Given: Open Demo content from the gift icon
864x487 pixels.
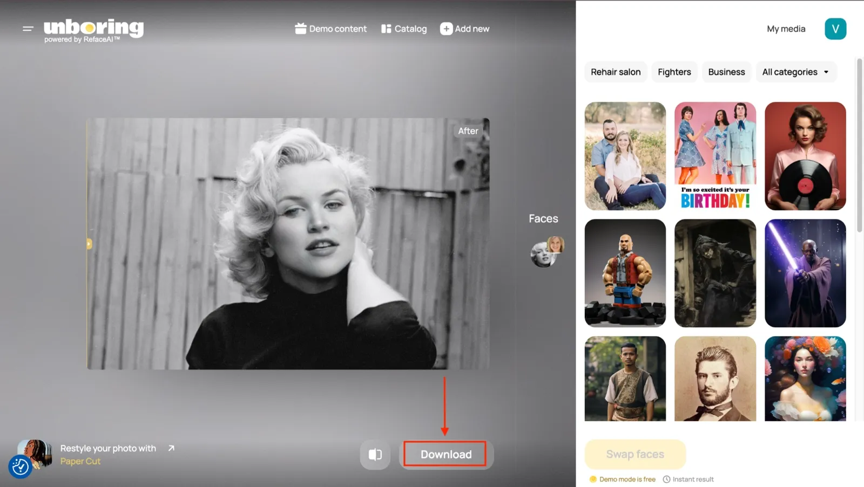Looking at the screenshot, I should 300,29.
